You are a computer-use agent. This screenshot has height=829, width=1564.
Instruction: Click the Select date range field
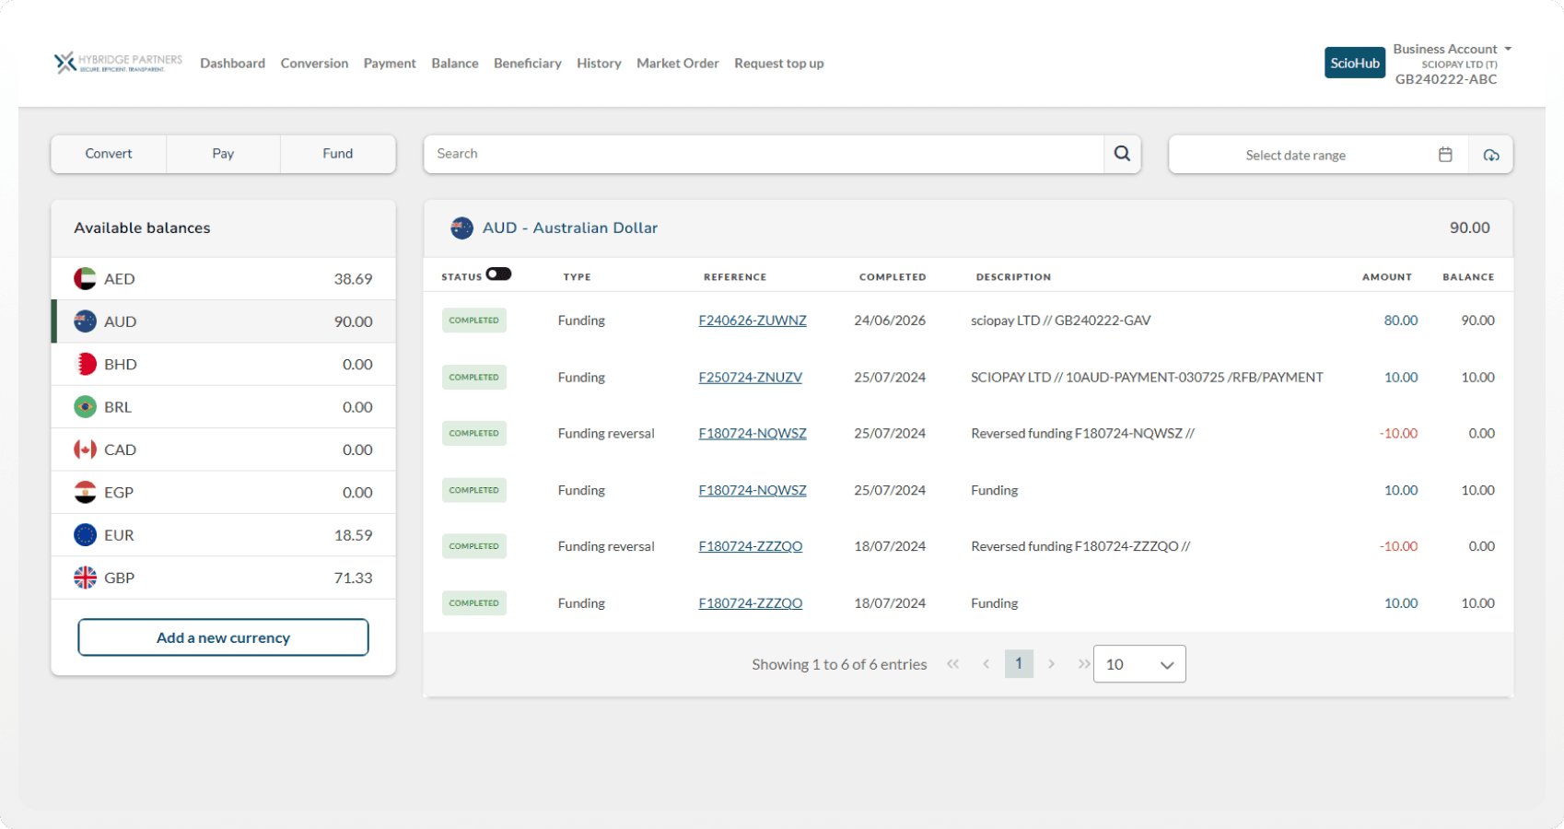[1296, 155]
